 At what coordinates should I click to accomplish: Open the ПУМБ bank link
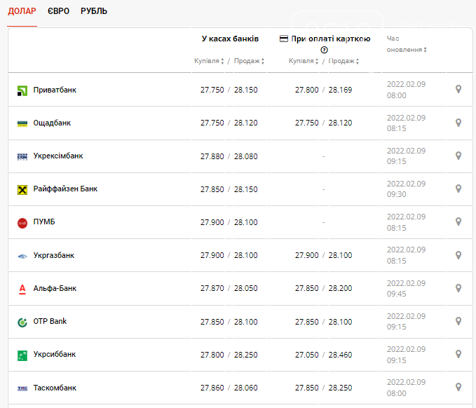coord(44,222)
